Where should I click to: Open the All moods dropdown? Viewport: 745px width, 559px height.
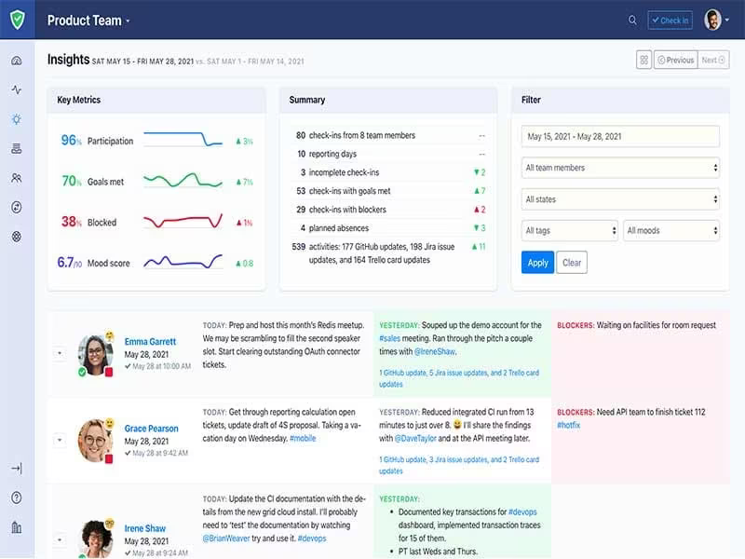(670, 230)
